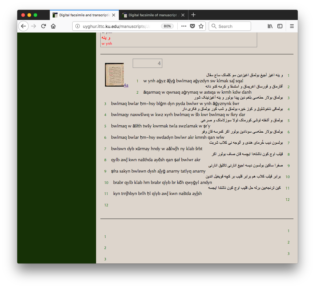Image resolution: width=315 pixels, height=288 pixels.
Task: Click the line starting 'qylb awǰ kwn'
Action: 156,160
